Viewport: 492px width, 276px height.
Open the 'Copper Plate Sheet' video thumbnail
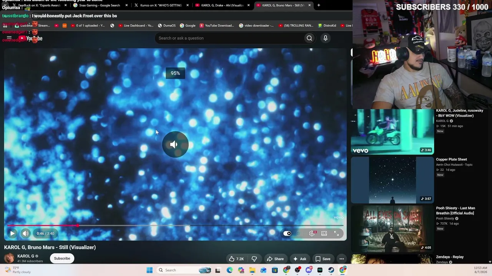[392, 180]
